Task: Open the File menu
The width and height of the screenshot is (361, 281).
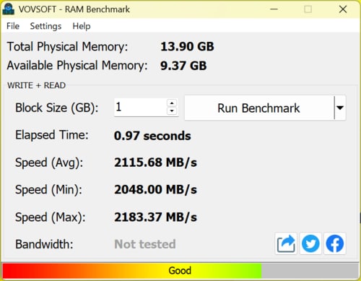Action: coord(13,26)
